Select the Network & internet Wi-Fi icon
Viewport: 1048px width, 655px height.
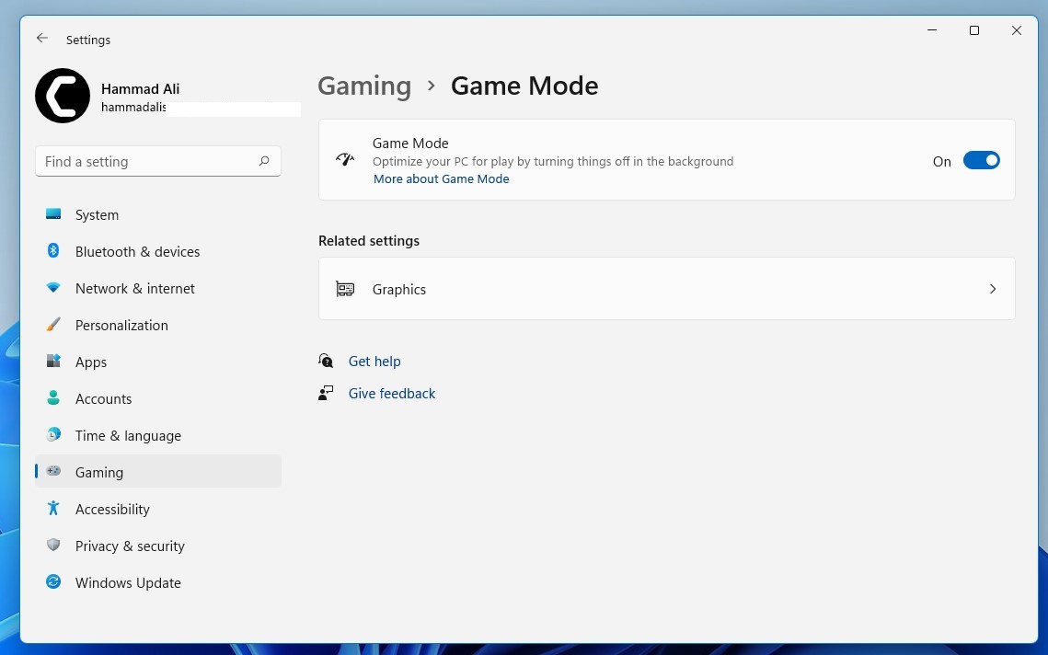53,288
